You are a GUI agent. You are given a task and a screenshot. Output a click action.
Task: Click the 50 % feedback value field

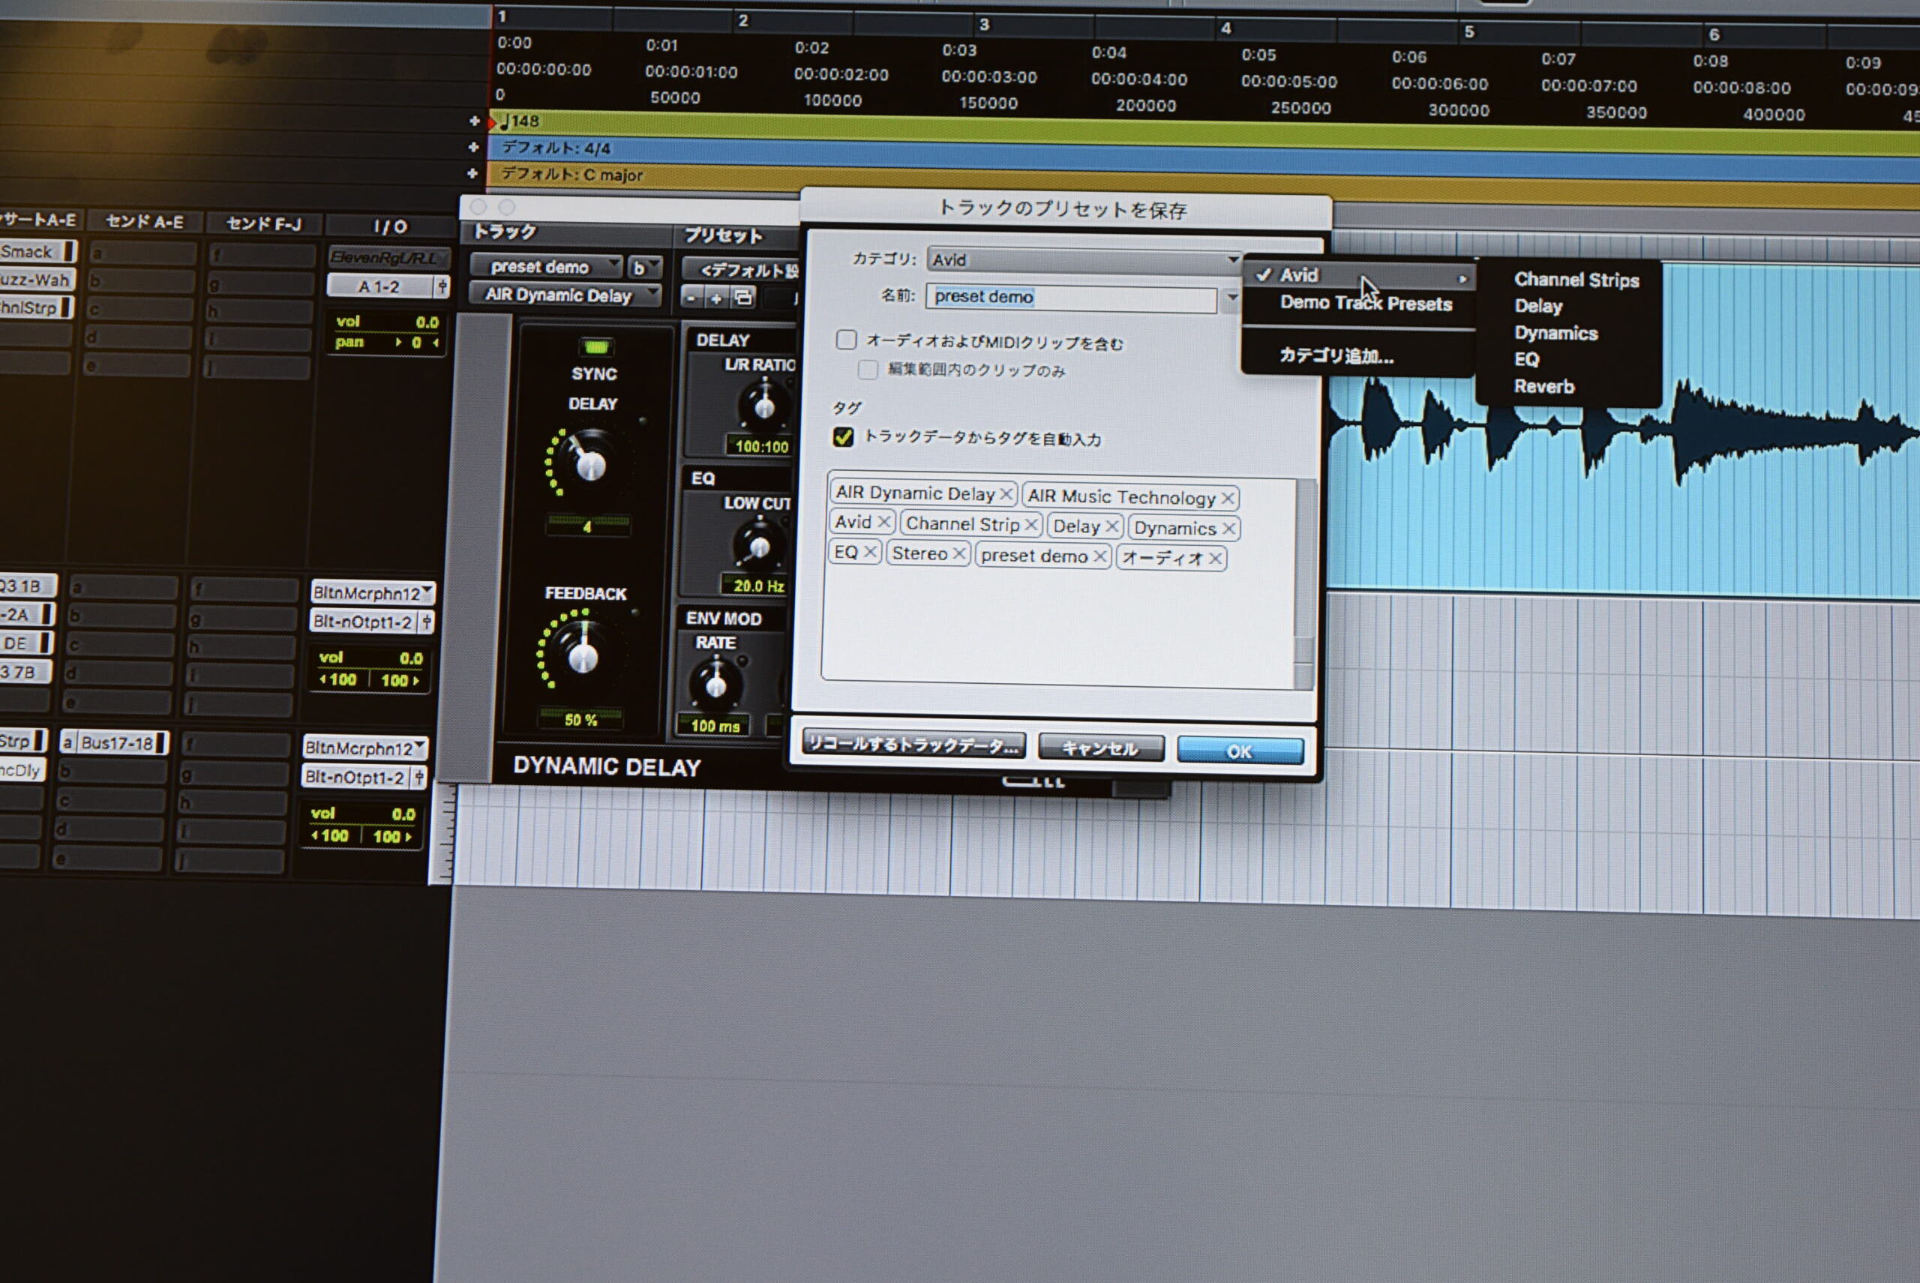click(580, 719)
